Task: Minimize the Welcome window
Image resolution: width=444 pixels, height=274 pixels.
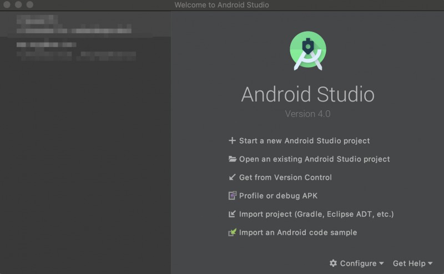Action: tap(18, 4)
